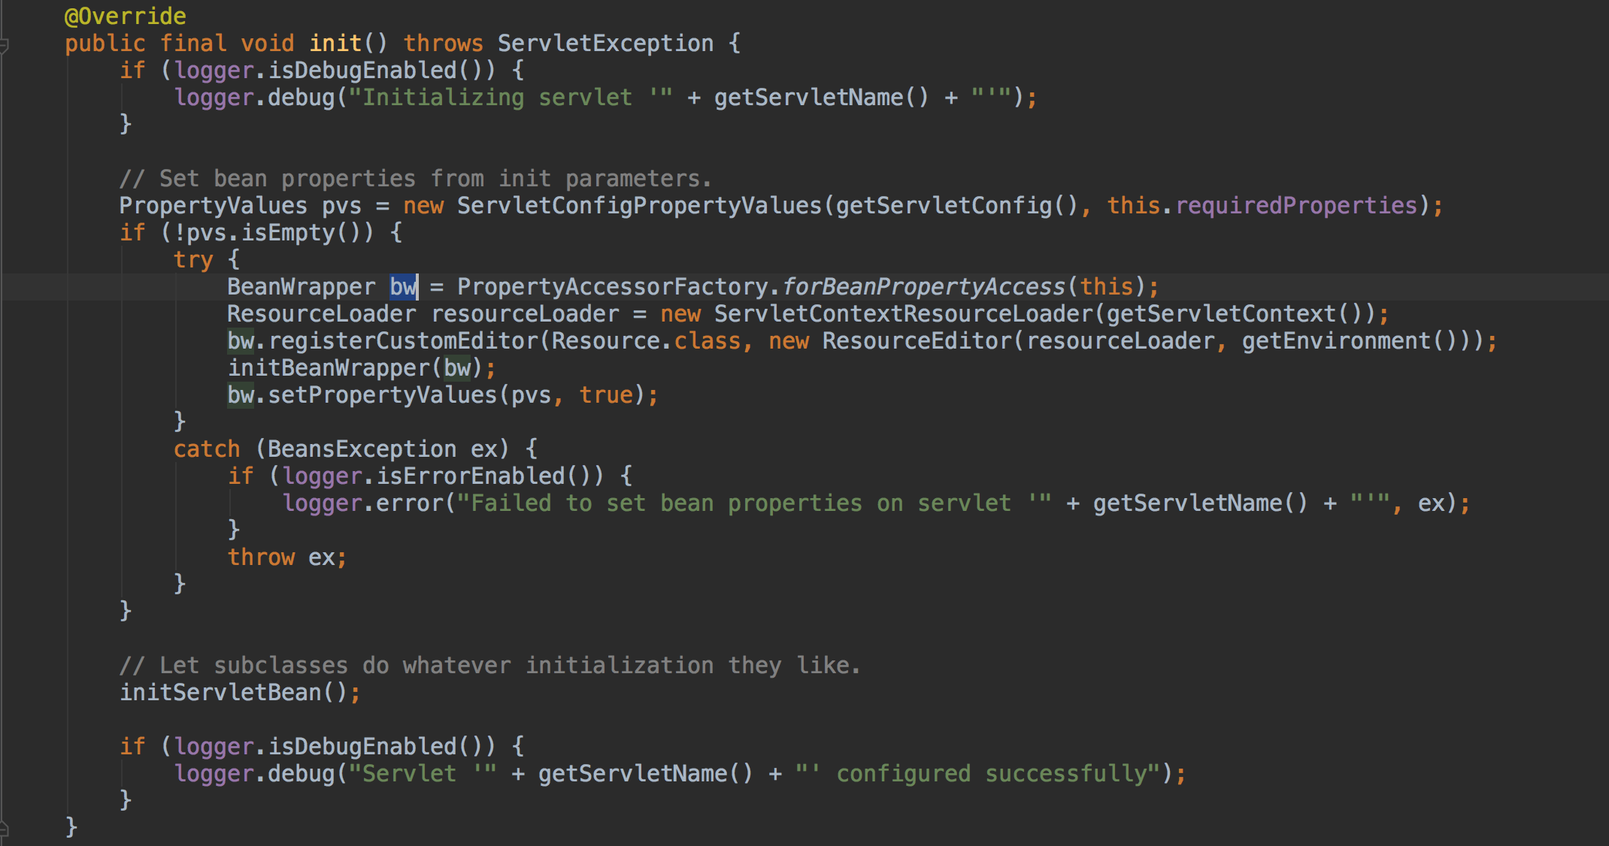The width and height of the screenshot is (1609, 846).
Task: Click the setPropertyValues method call
Action: [x=382, y=395]
